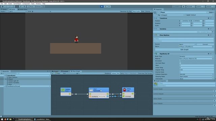Click the Convert button
The image size is (216, 121).
coord(205,44)
